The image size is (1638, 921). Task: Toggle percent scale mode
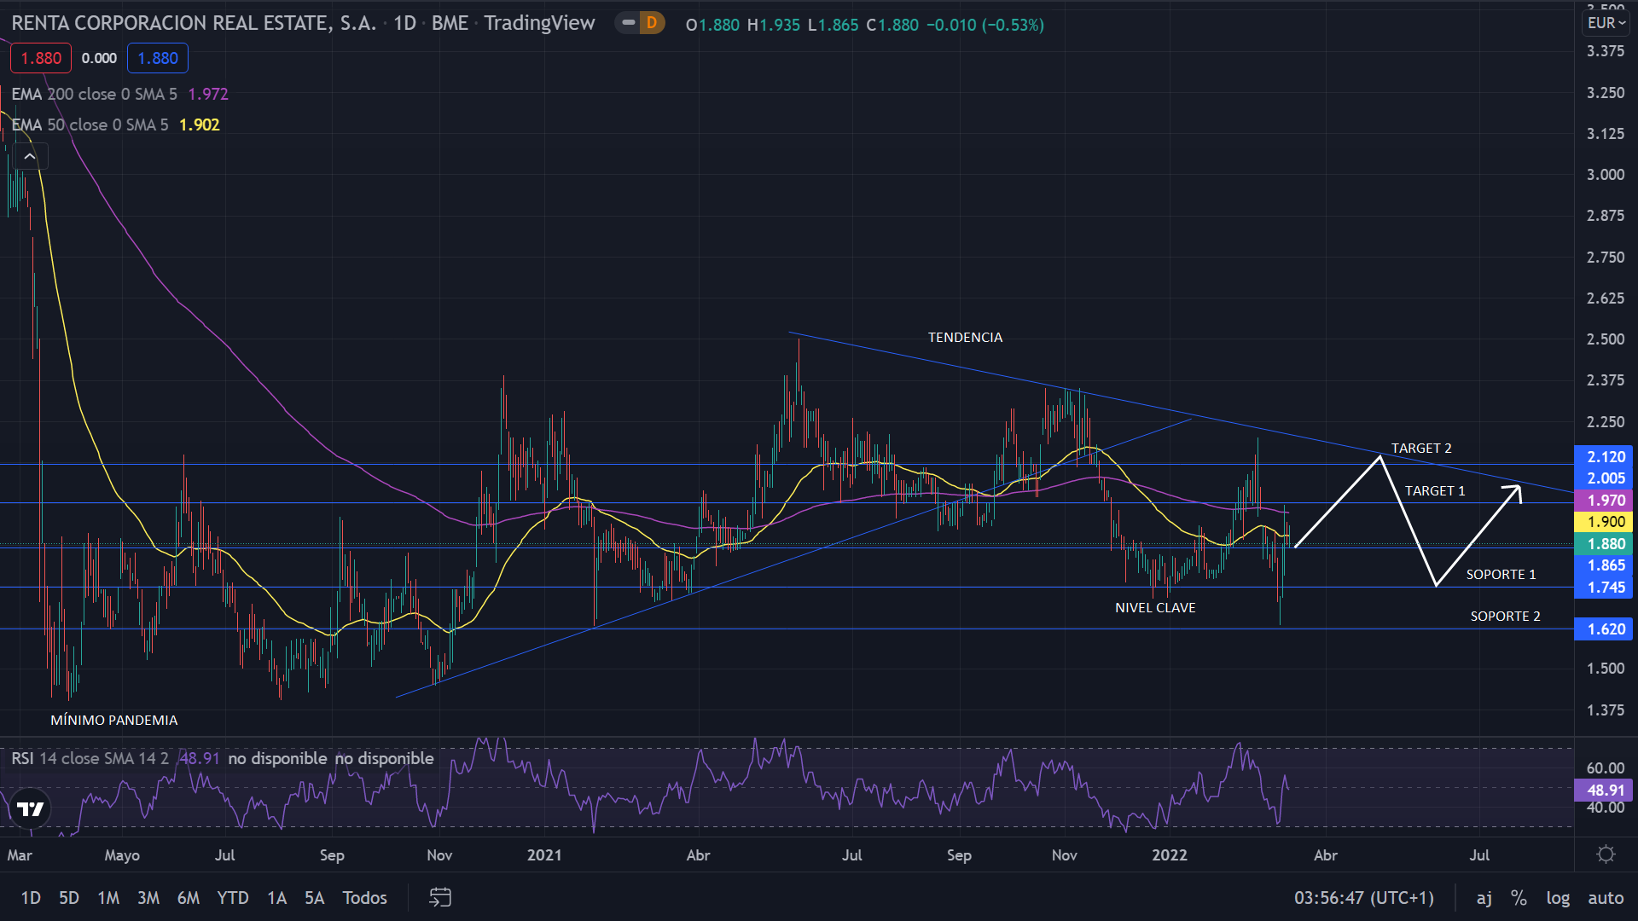(x=1519, y=897)
